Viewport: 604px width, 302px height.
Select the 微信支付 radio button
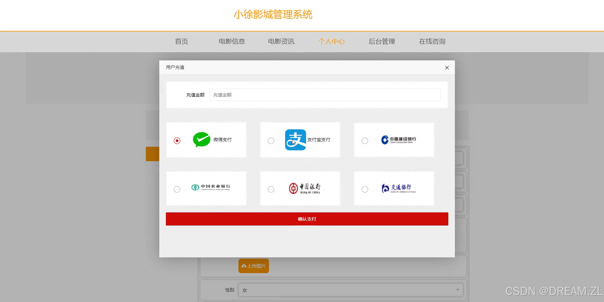pos(177,140)
